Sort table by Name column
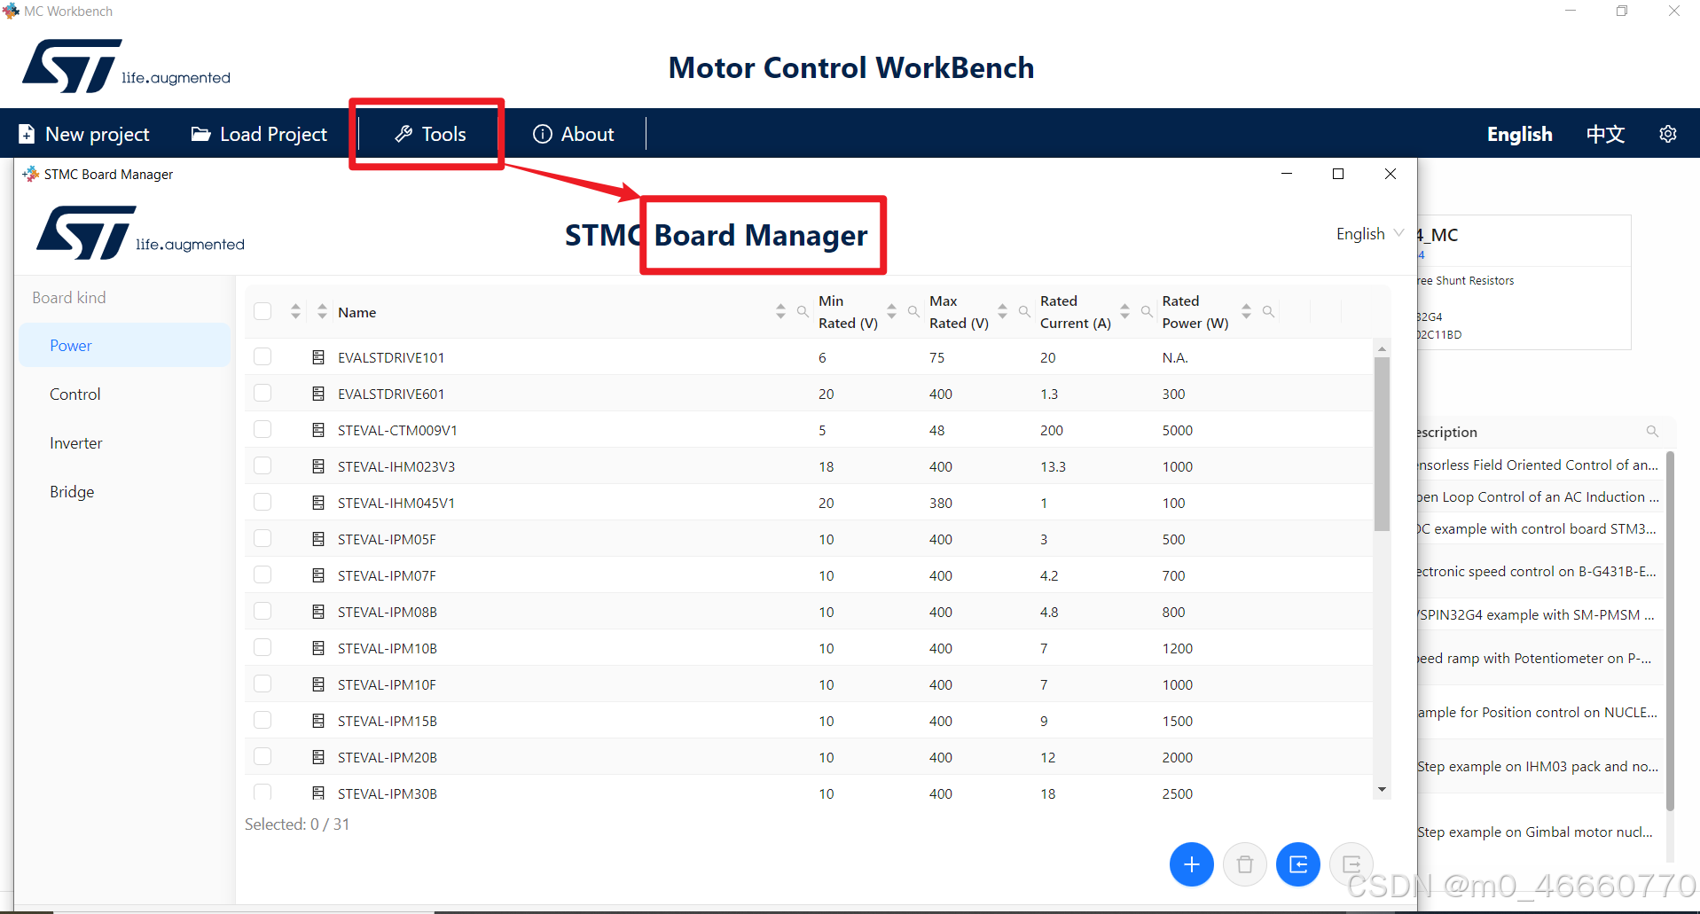The width and height of the screenshot is (1700, 914). 780,311
